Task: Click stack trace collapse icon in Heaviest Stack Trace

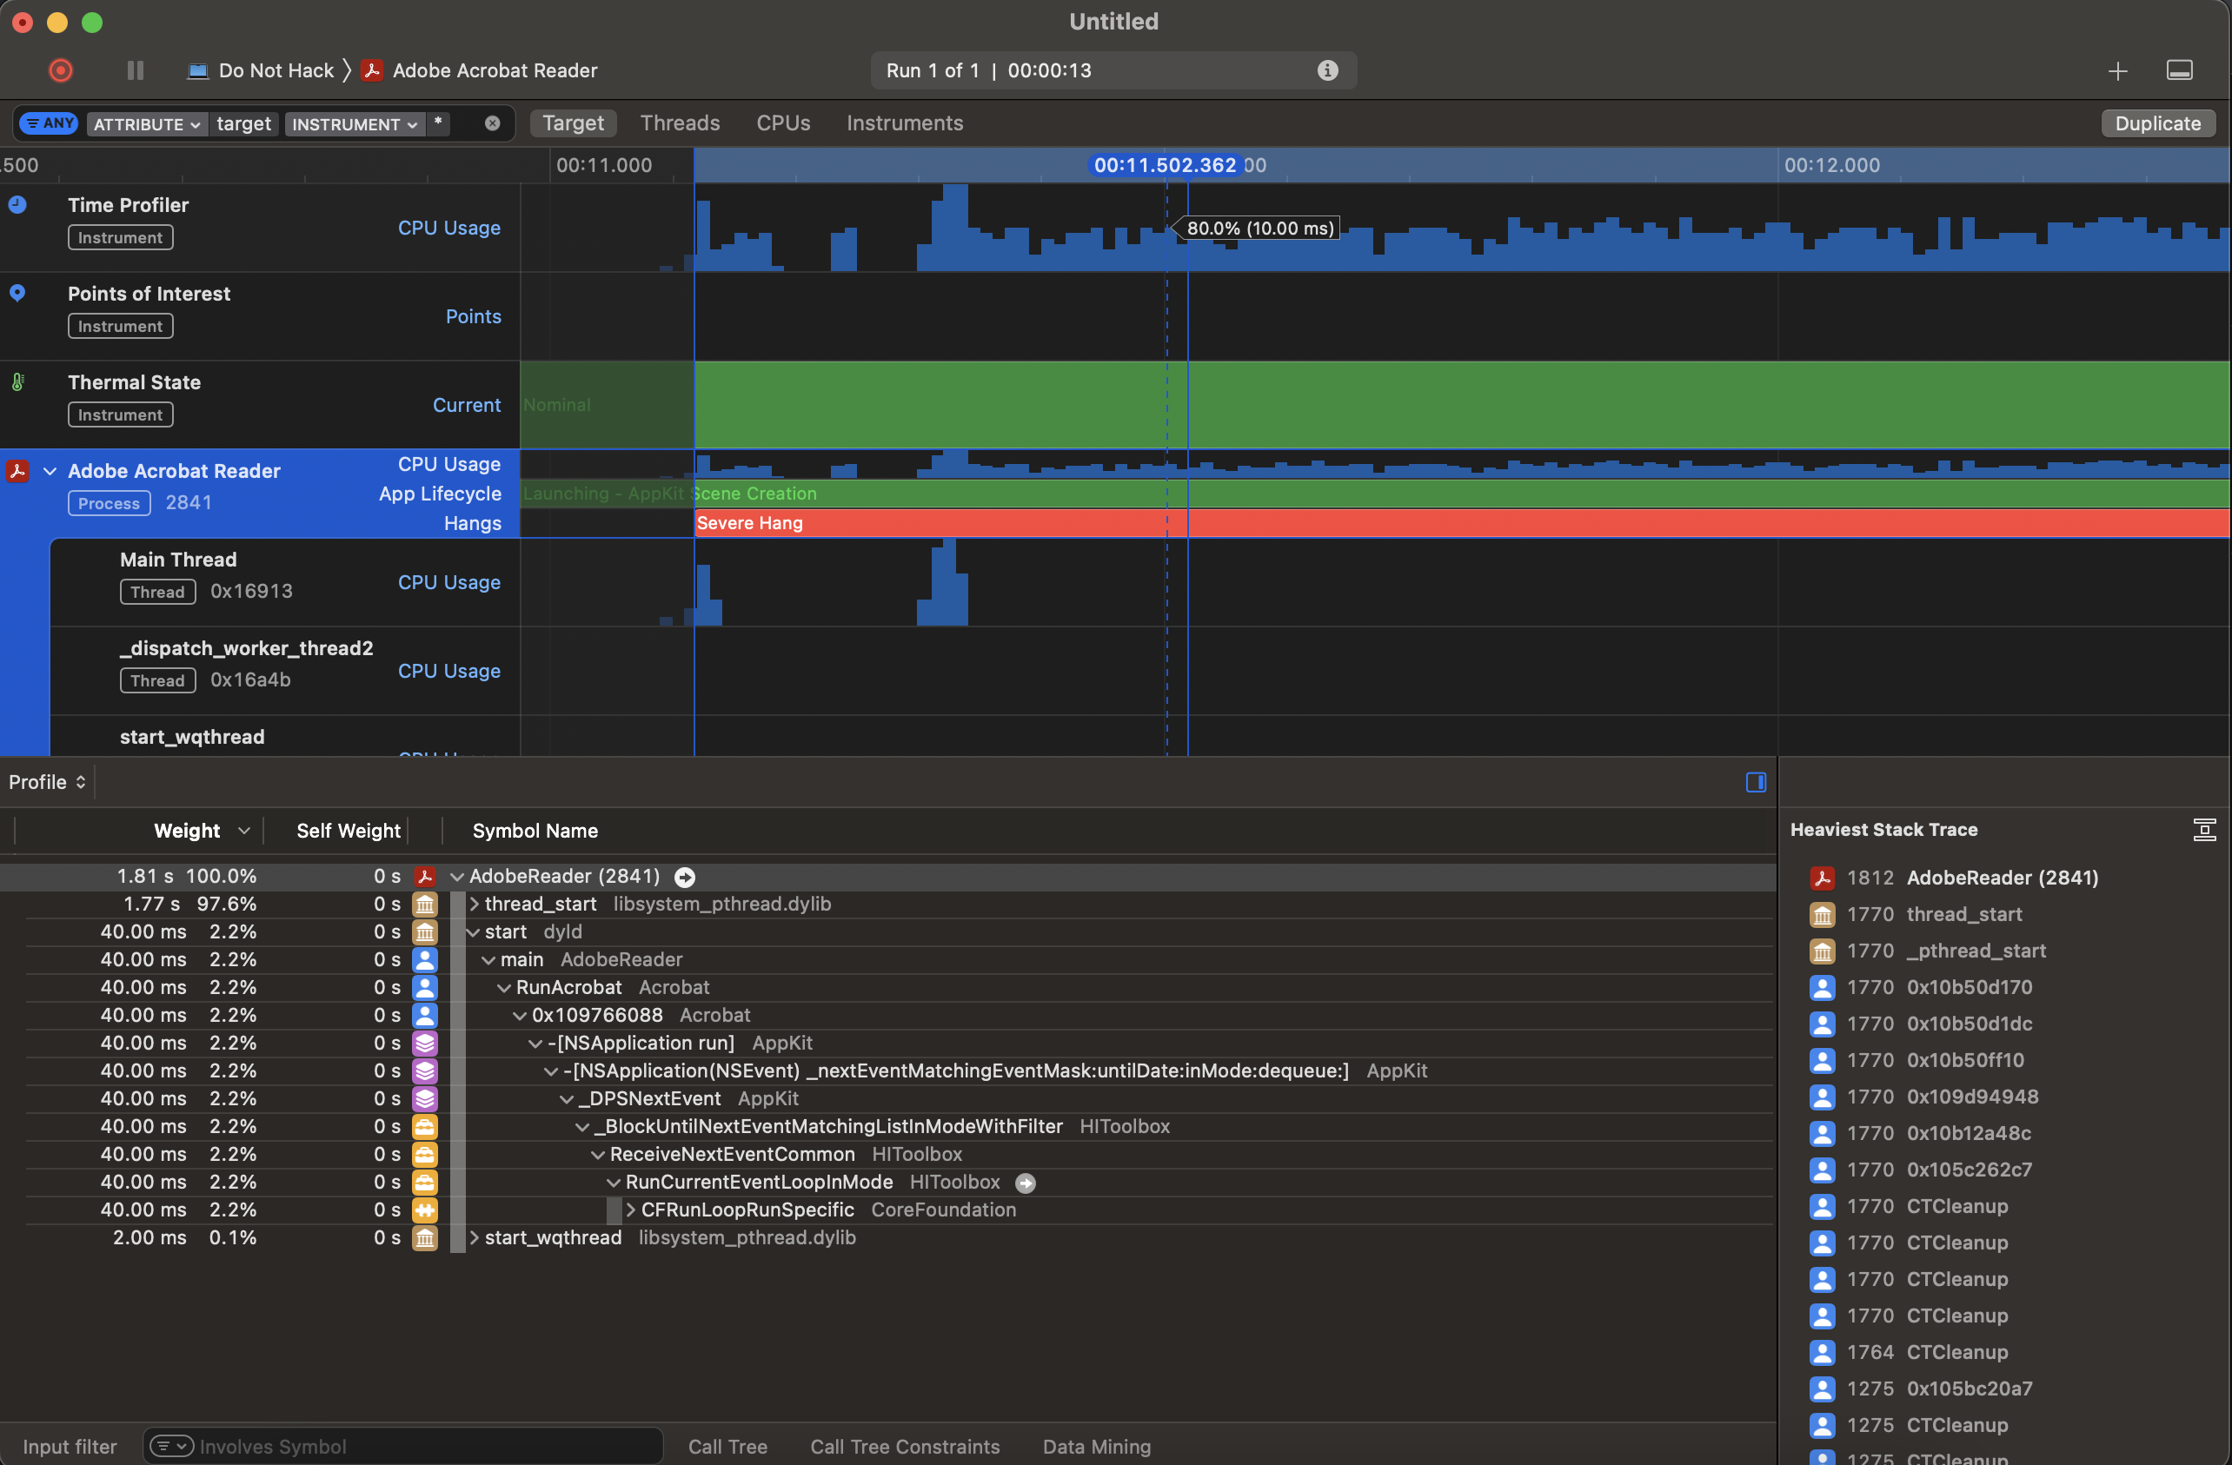Action: click(x=2204, y=830)
